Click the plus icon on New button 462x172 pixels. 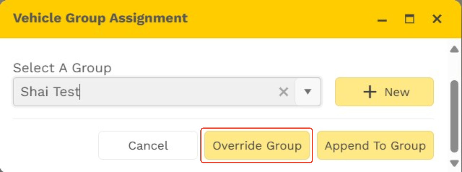click(370, 92)
